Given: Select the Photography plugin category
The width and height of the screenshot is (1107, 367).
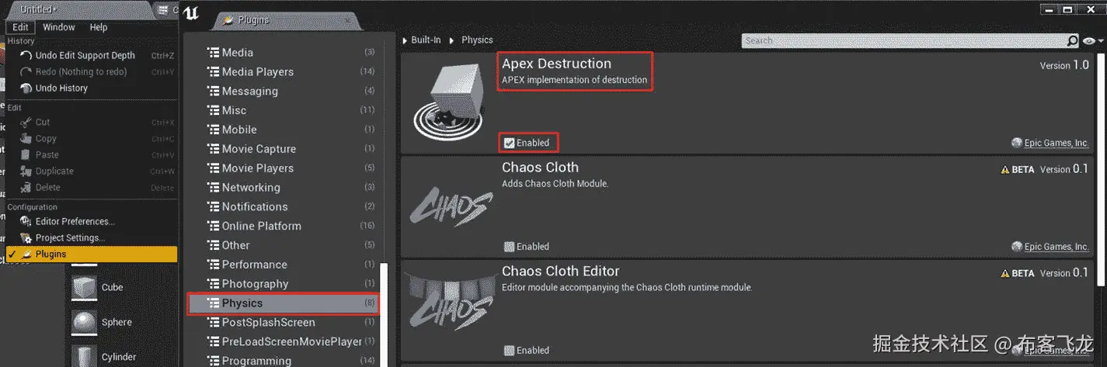Looking at the screenshot, I should tap(283, 284).
